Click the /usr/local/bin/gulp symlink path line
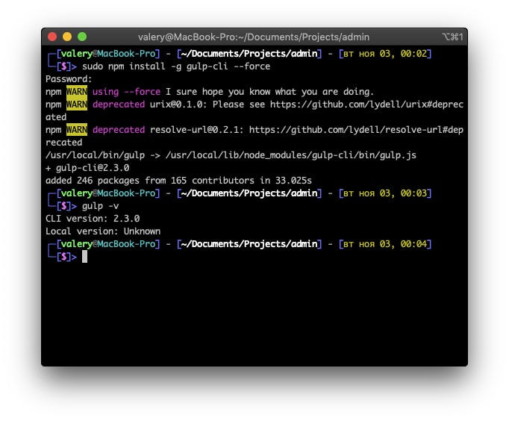 (231, 155)
